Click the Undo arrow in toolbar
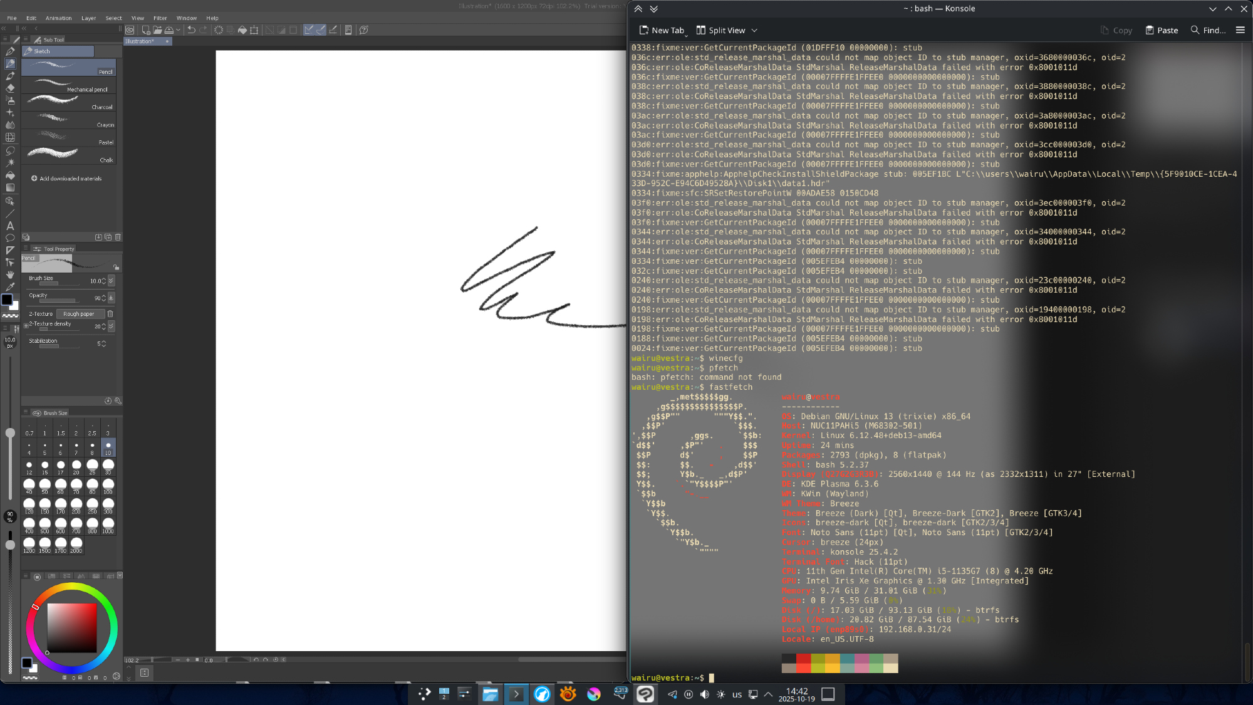The image size is (1253, 705). (x=192, y=29)
